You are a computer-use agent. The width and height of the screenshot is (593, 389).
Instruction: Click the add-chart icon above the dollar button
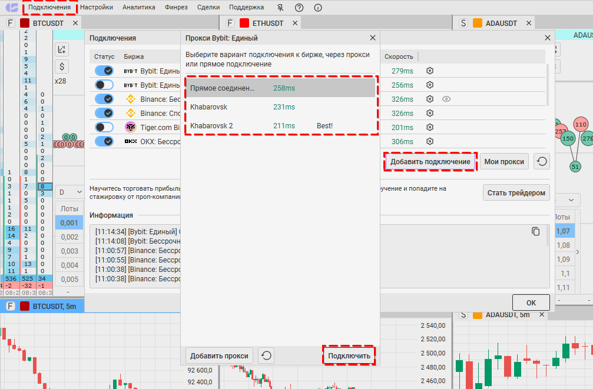62,49
